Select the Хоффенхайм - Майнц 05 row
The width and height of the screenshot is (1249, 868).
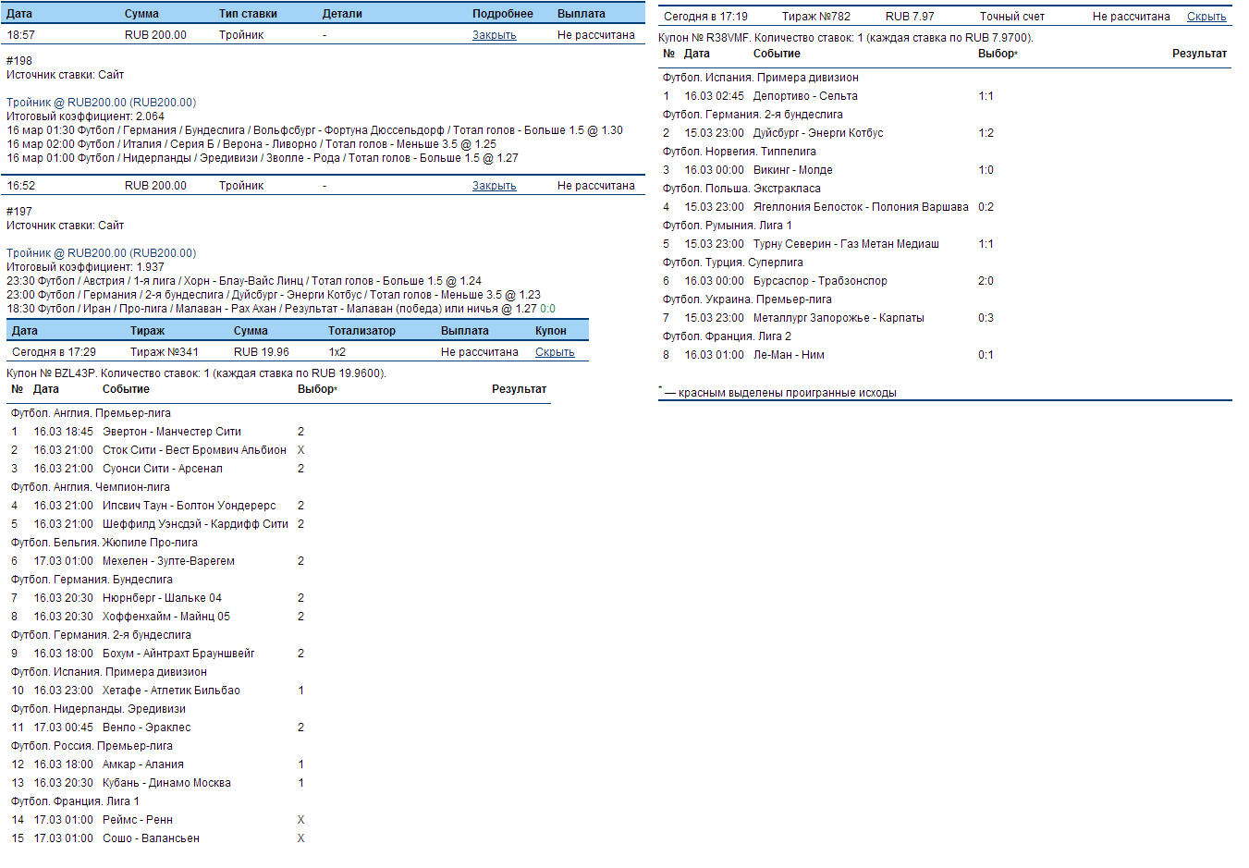click(x=278, y=617)
